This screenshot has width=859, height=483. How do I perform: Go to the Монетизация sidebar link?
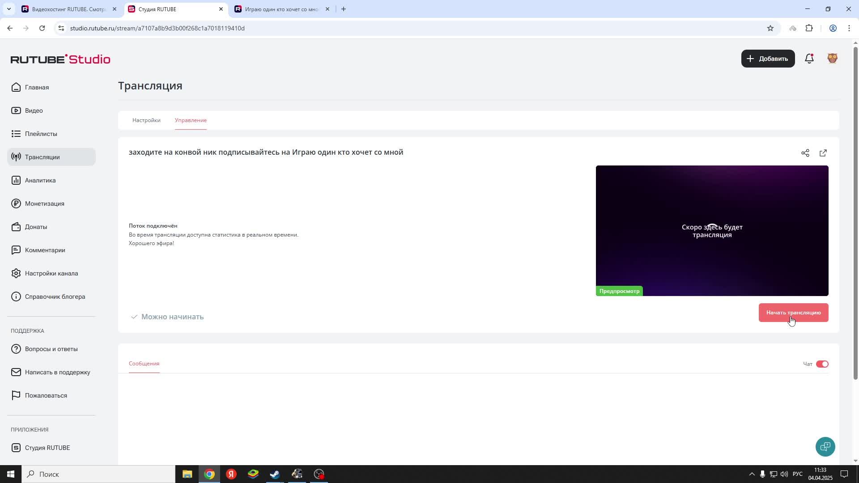pyautogui.click(x=45, y=203)
